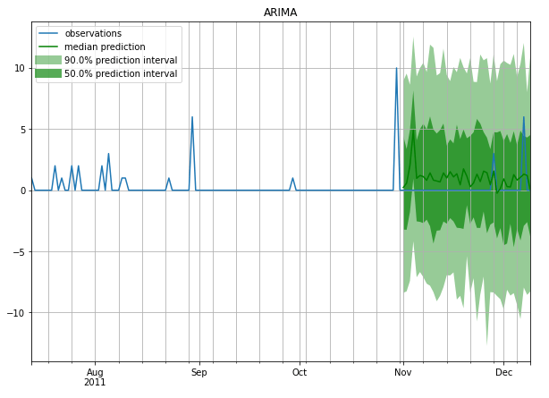Select the 90.0% prediction interval light green swatch

coord(48,60)
